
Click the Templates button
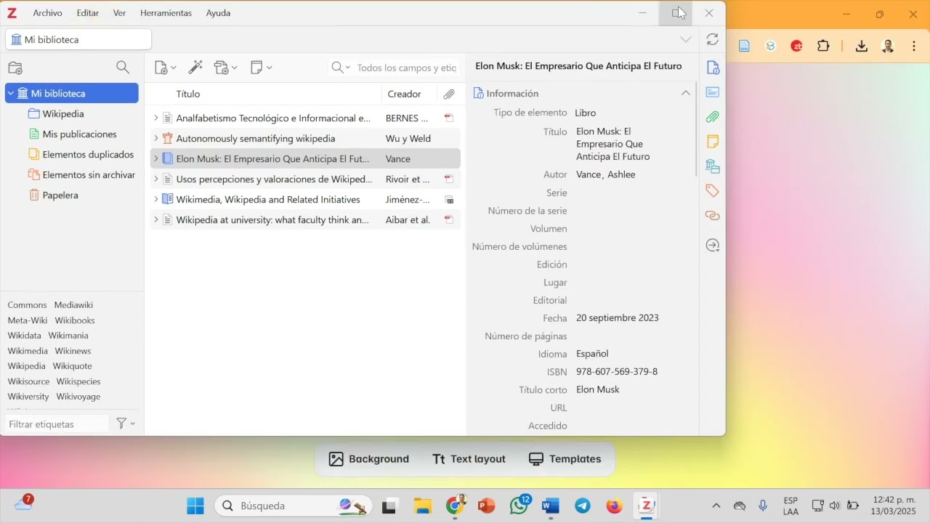pyautogui.click(x=565, y=459)
